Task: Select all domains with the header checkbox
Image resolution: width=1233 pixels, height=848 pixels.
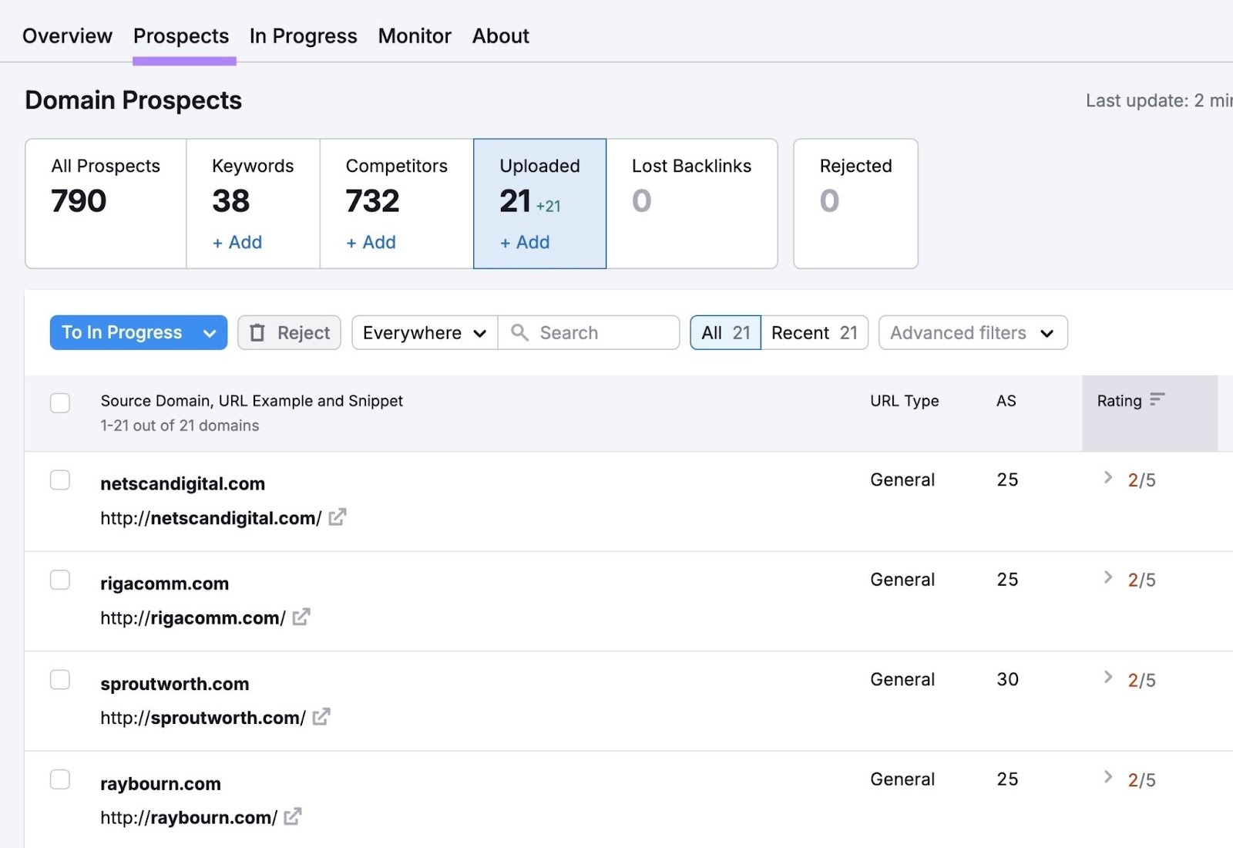Action: (60, 402)
